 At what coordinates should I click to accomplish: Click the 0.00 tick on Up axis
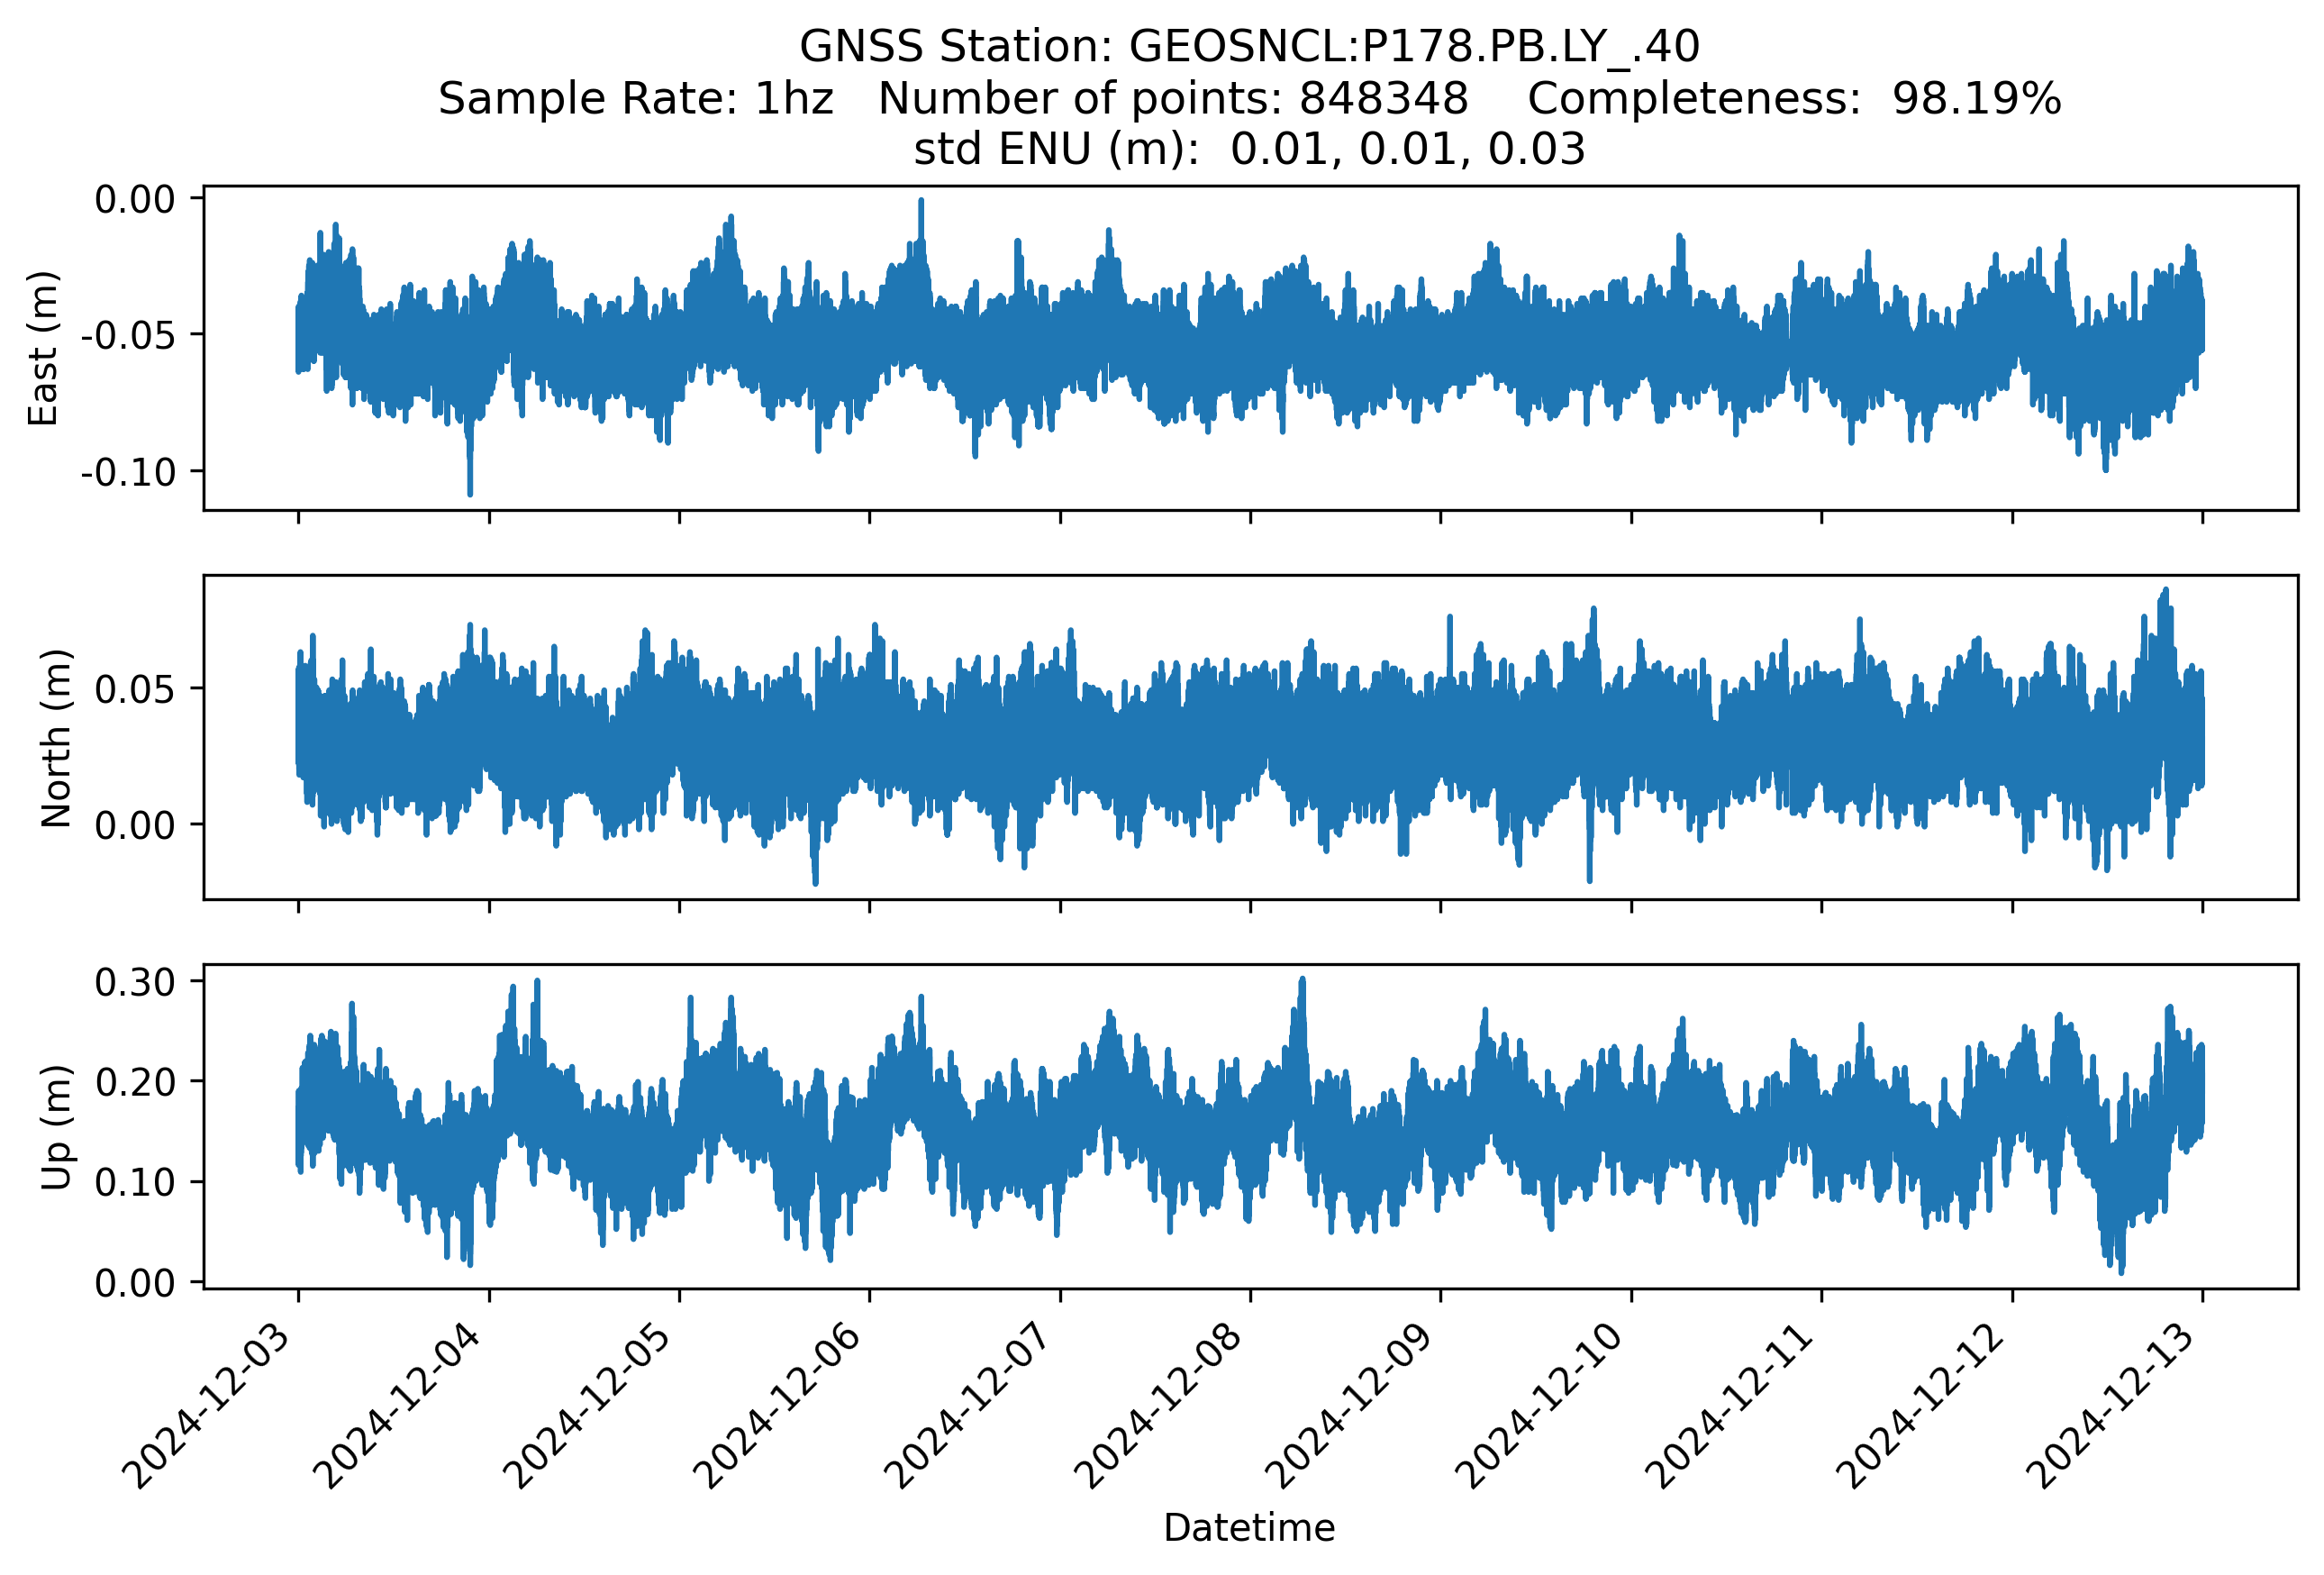pos(135,1283)
